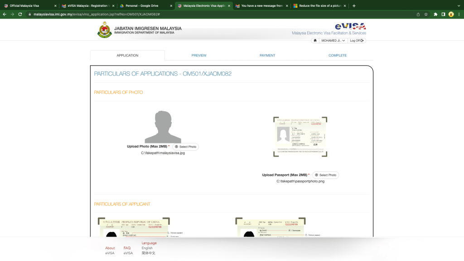Viewport: 464px width, 261px height.
Task: Expand the tab search chevron
Action: coord(459,5)
